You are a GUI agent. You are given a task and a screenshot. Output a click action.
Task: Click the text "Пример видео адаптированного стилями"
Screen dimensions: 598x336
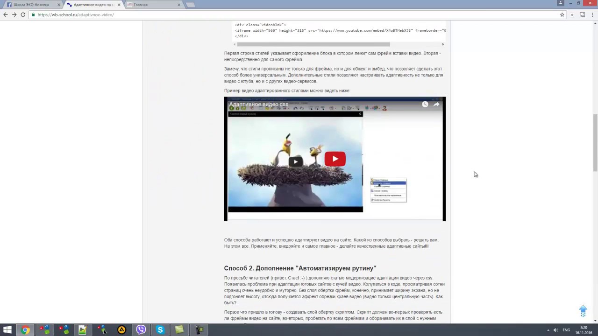tap(287, 91)
